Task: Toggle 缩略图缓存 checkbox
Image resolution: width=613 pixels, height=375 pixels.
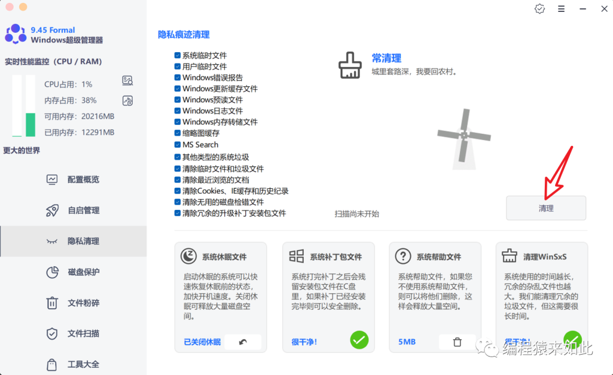Action: pyautogui.click(x=178, y=133)
